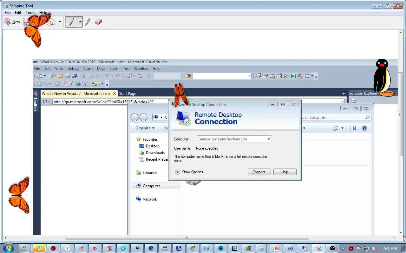
Task: Click the Start Debugging play icon
Action: pos(148,76)
